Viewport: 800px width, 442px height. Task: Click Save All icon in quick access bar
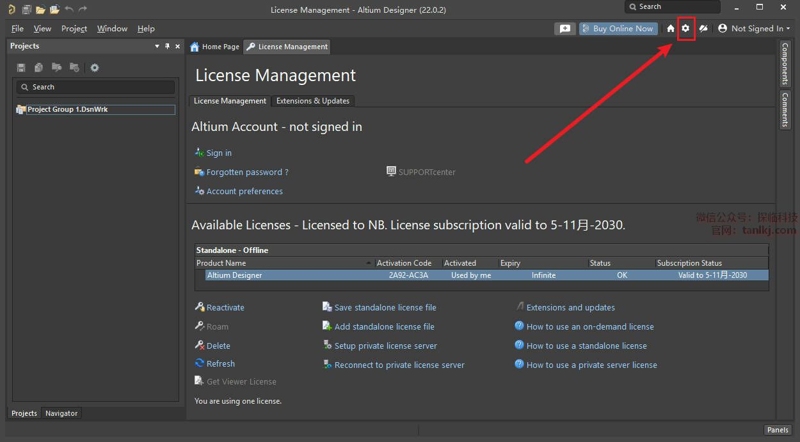[x=26, y=9]
